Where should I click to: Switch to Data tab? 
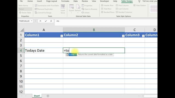75,1
